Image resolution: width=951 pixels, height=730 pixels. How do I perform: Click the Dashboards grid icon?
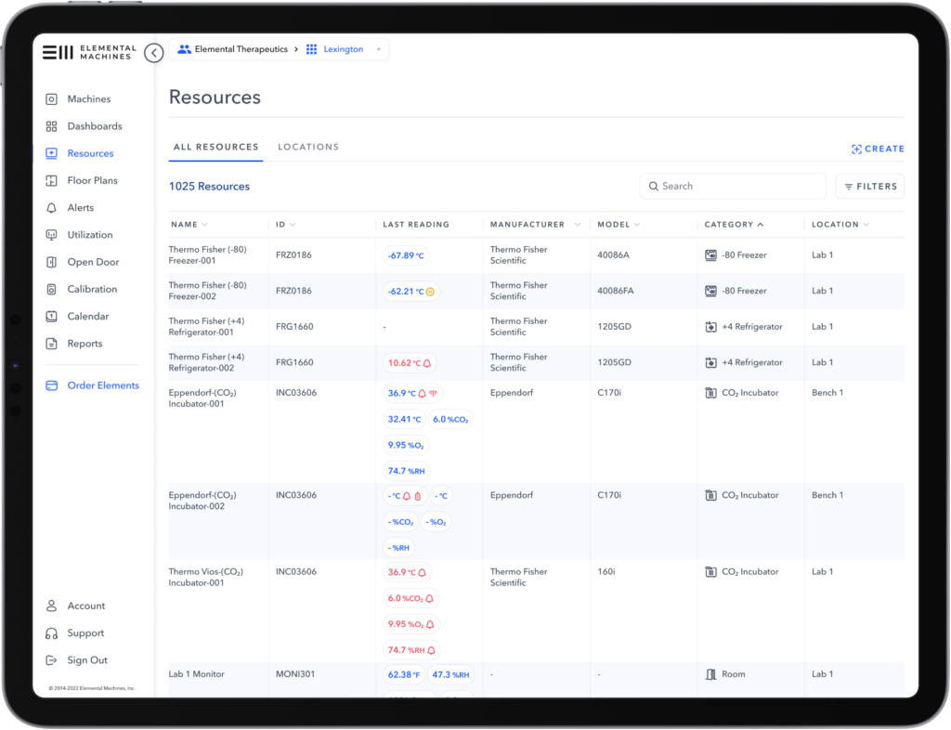pyautogui.click(x=52, y=126)
